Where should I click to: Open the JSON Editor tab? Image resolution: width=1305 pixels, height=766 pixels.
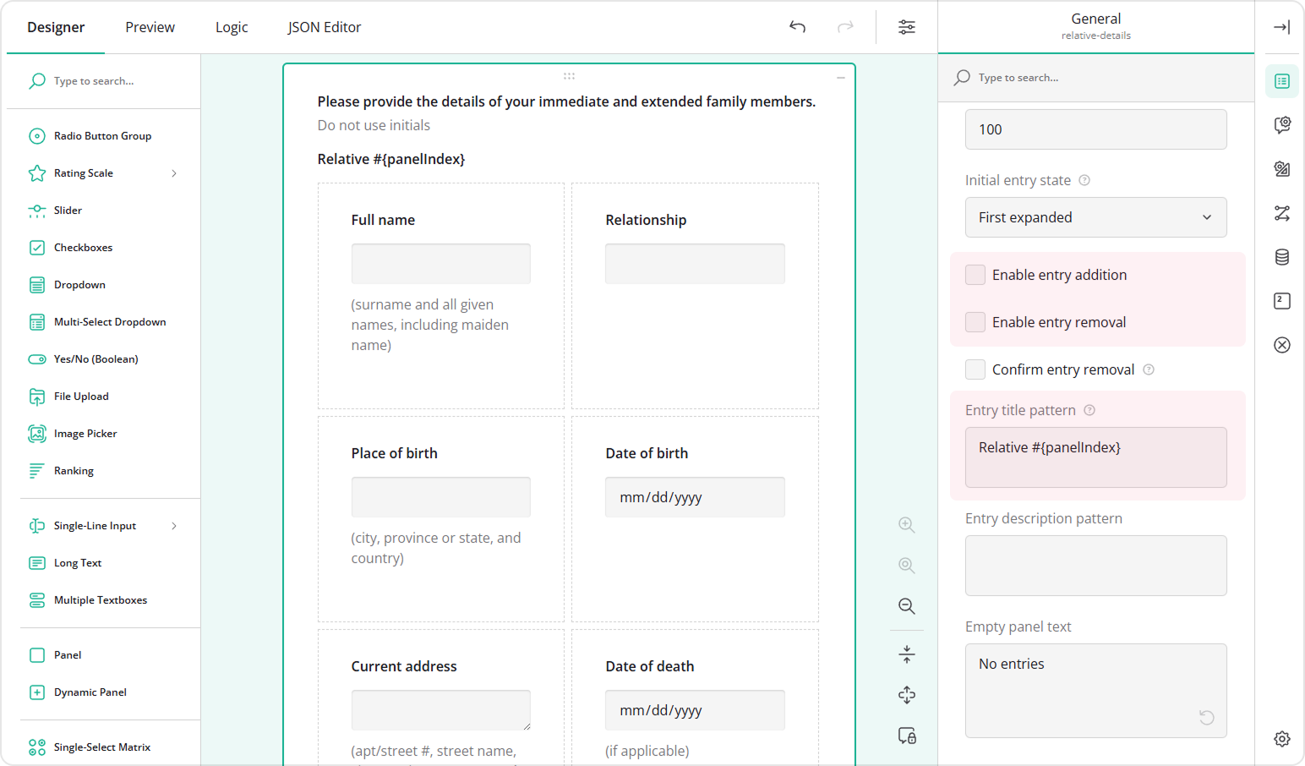point(324,27)
